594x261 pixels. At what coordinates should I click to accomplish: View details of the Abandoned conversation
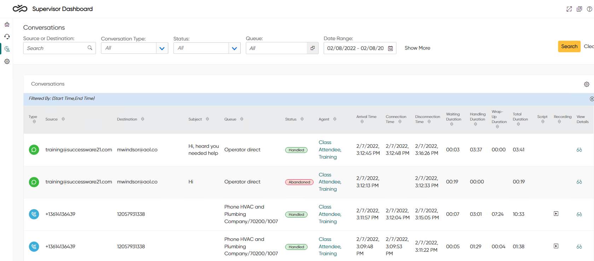click(579, 182)
